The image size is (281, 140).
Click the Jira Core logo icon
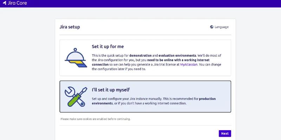pyautogui.click(x=4, y=3)
